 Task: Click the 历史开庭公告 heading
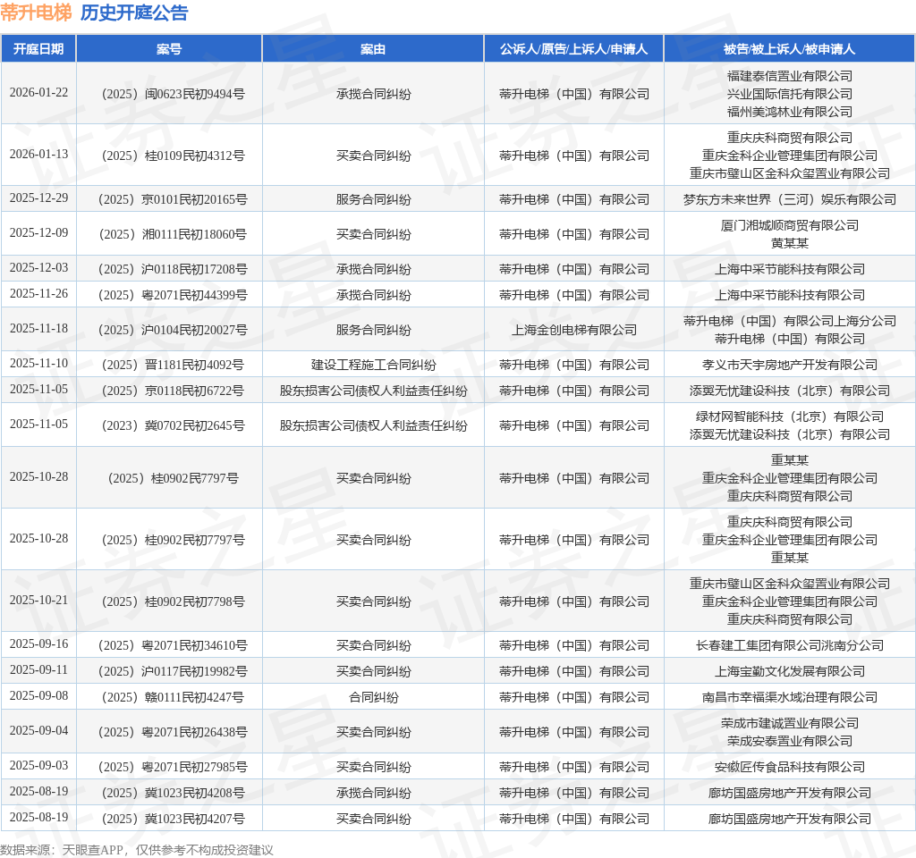[x=134, y=13]
